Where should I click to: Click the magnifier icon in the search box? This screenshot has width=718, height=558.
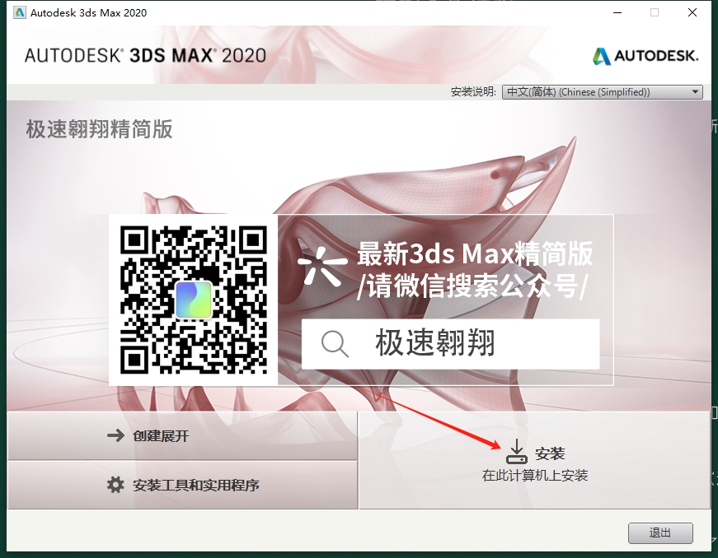click(x=334, y=345)
